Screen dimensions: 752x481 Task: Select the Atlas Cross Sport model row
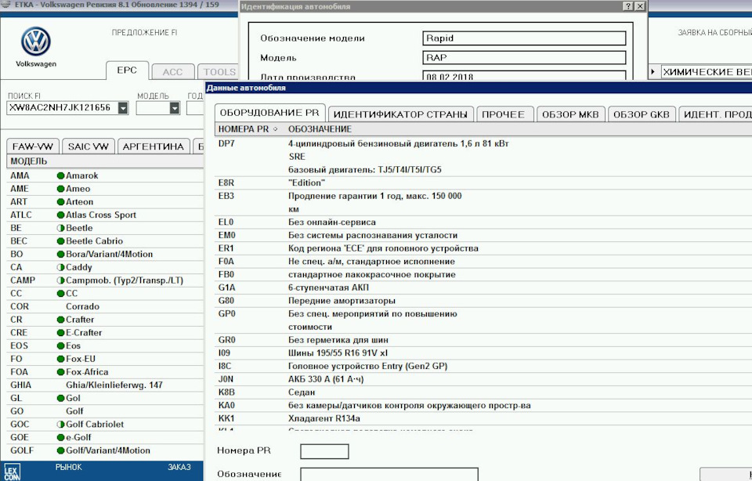pos(100,215)
